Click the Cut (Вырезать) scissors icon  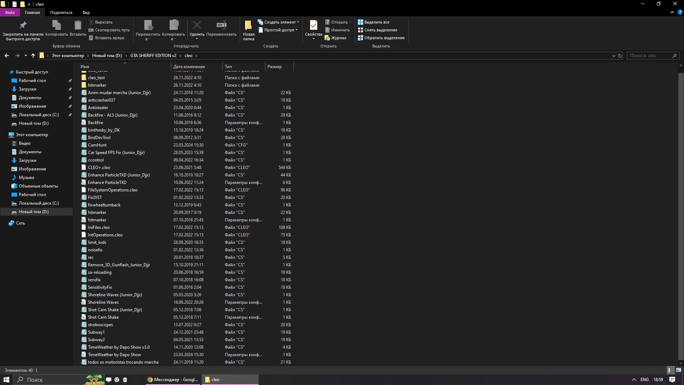[x=91, y=22]
